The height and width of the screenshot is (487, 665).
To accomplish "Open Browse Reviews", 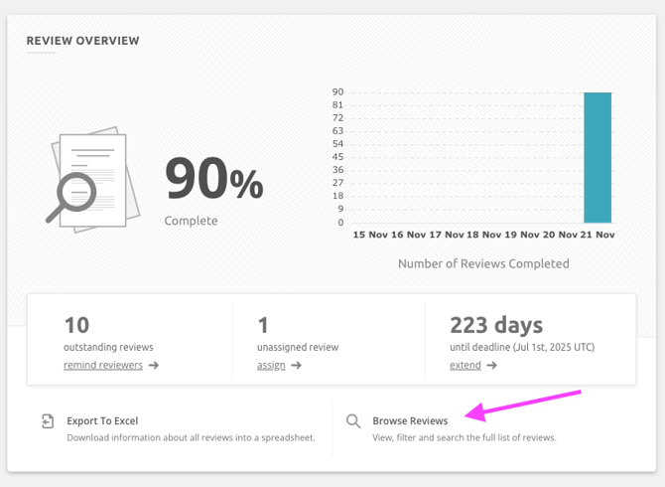I will coord(410,420).
